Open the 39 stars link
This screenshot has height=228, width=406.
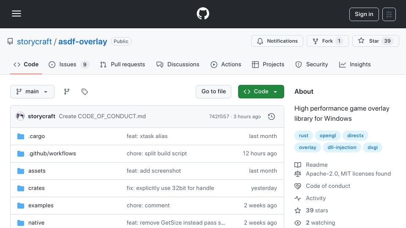(x=311, y=210)
